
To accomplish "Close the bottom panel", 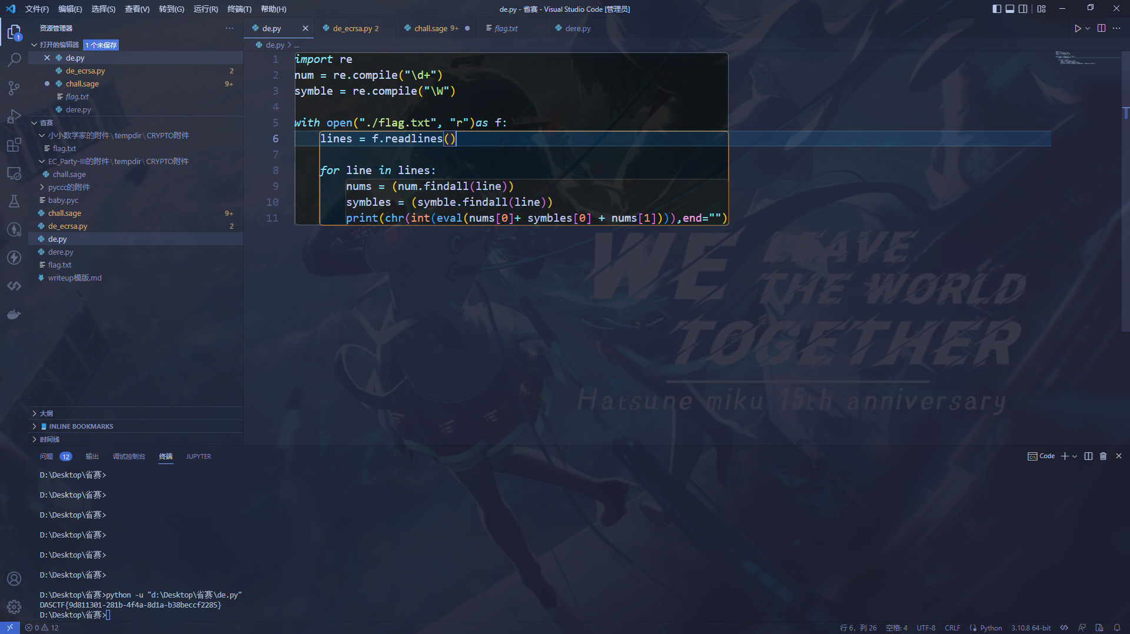I will (1119, 456).
